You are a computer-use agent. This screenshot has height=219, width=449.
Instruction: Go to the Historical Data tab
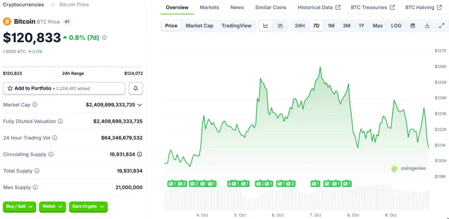tap(318, 7)
